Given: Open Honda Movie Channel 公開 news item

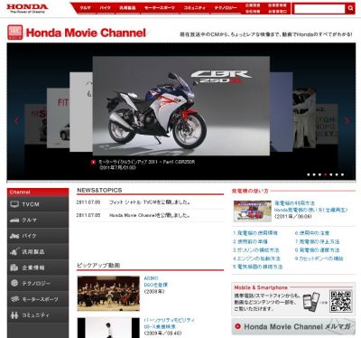Looking at the screenshot, I should tap(150, 215).
